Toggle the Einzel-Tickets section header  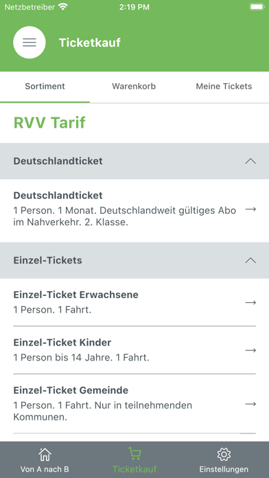134,261
